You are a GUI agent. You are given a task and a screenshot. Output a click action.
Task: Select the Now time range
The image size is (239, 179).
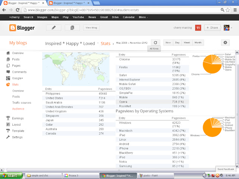click(168, 43)
